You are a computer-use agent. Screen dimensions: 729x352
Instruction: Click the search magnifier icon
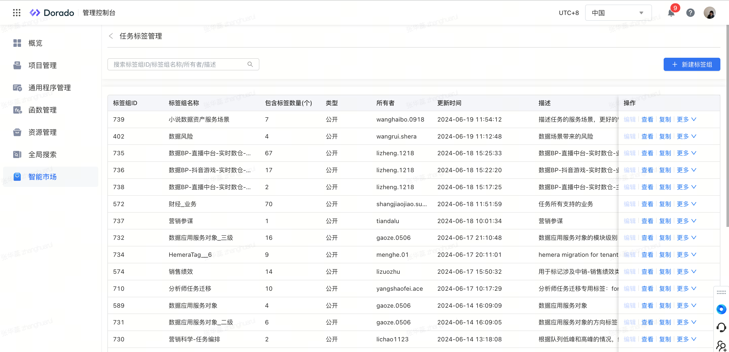click(250, 65)
